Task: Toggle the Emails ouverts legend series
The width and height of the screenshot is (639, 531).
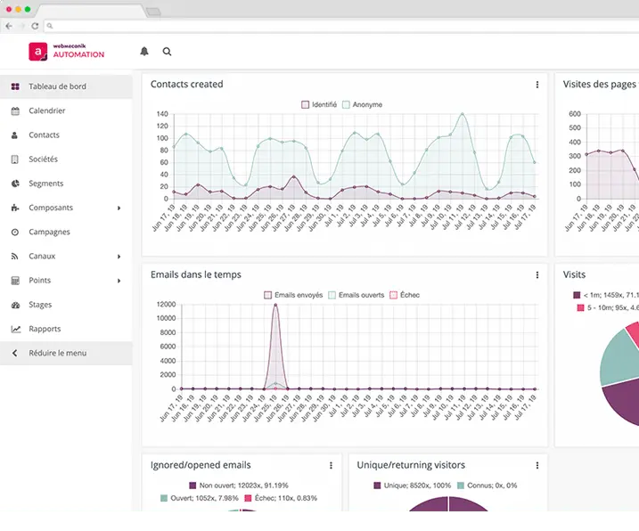Action: point(356,295)
